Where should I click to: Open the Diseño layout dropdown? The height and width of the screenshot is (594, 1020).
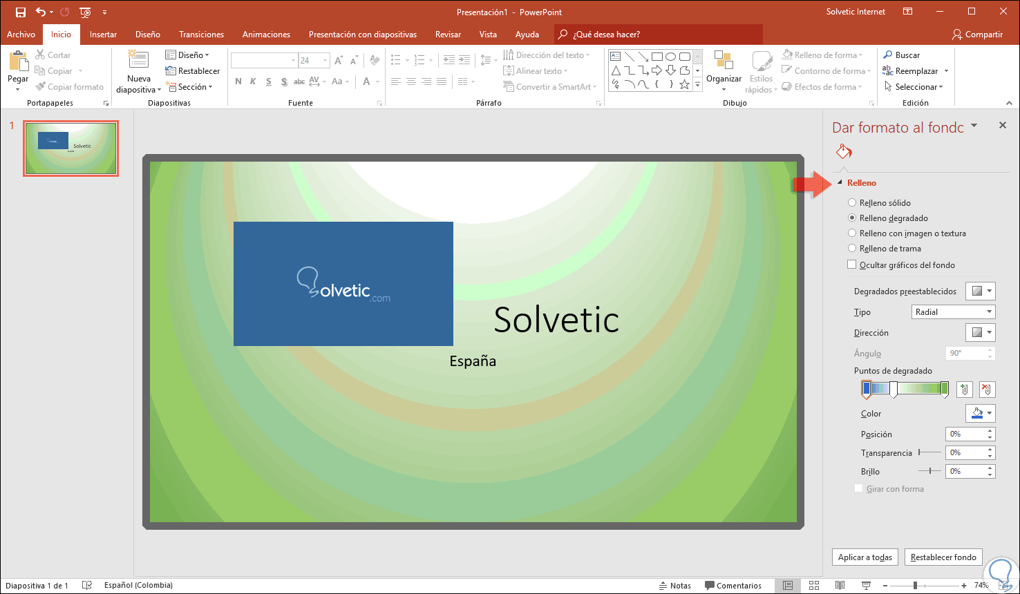187,55
